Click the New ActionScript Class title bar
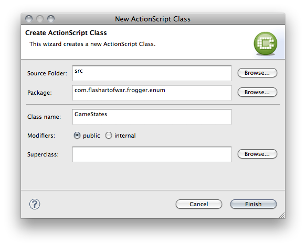The image size is (306, 247). pyautogui.click(x=153, y=19)
